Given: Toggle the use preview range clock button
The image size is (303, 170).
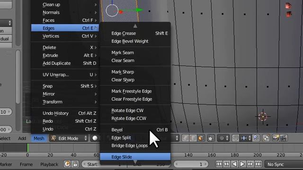Looking at the screenshot, I should coord(67,164).
